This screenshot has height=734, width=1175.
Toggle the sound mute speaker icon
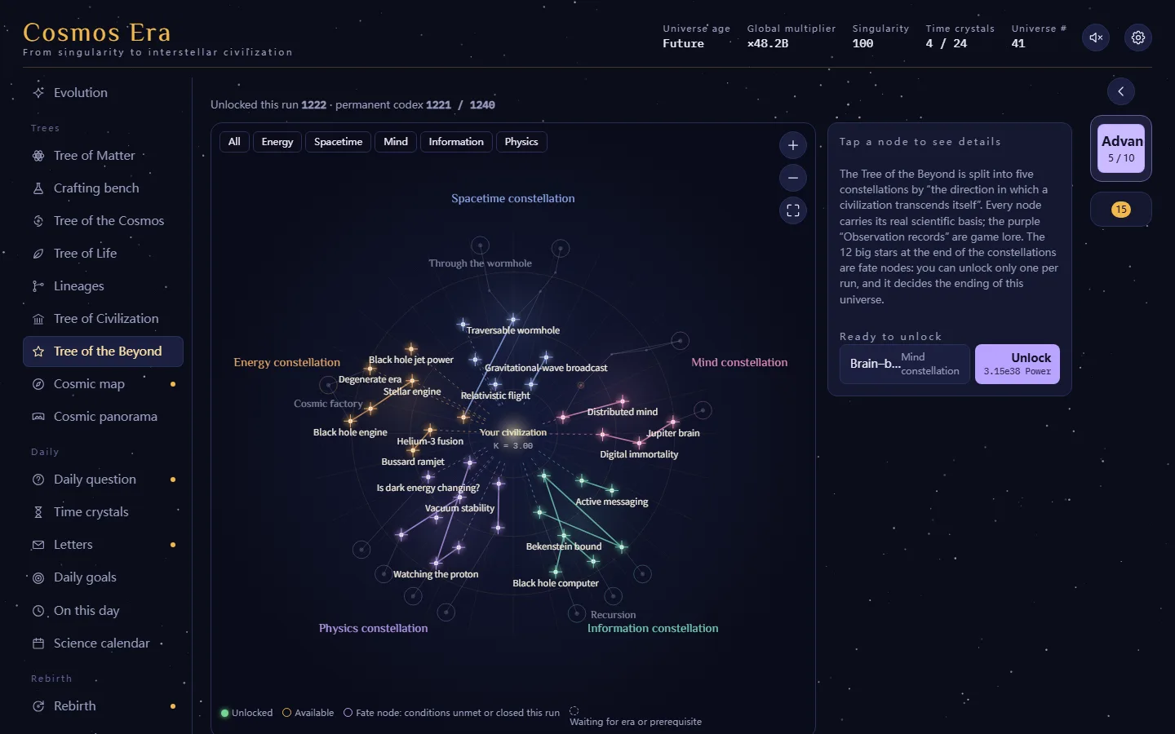[1096, 38]
